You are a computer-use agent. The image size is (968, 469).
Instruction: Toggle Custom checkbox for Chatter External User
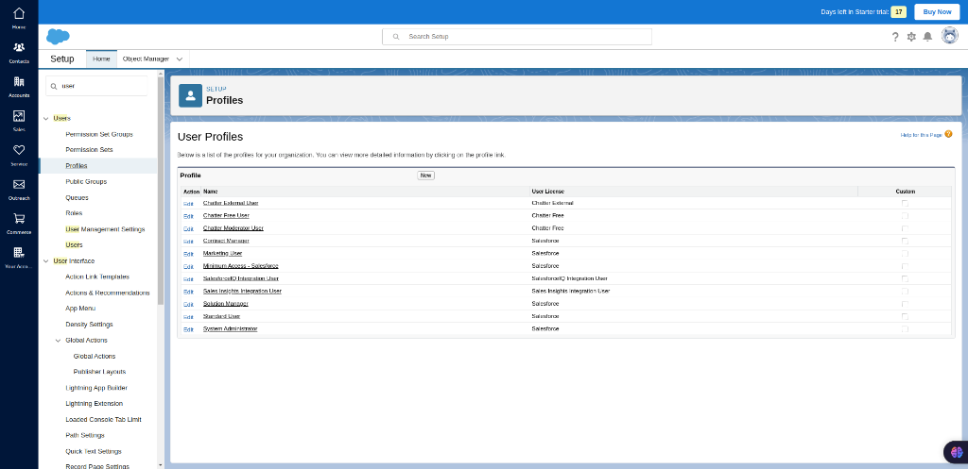click(x=905, y=203)
